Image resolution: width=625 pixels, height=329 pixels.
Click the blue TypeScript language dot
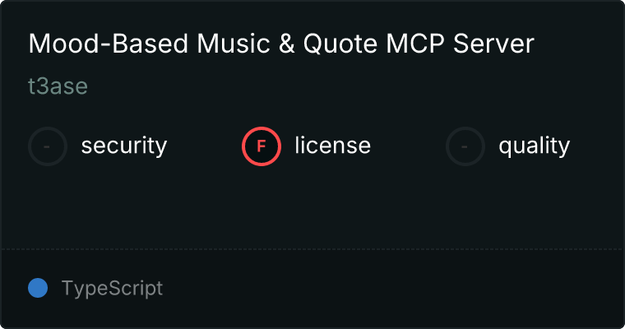click(38, 288)
